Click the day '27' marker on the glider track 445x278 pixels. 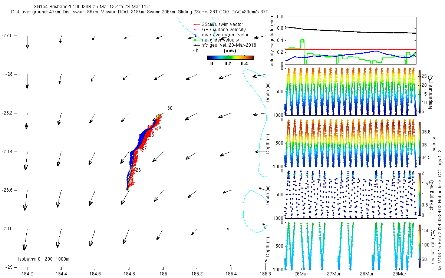coord(144,148)
